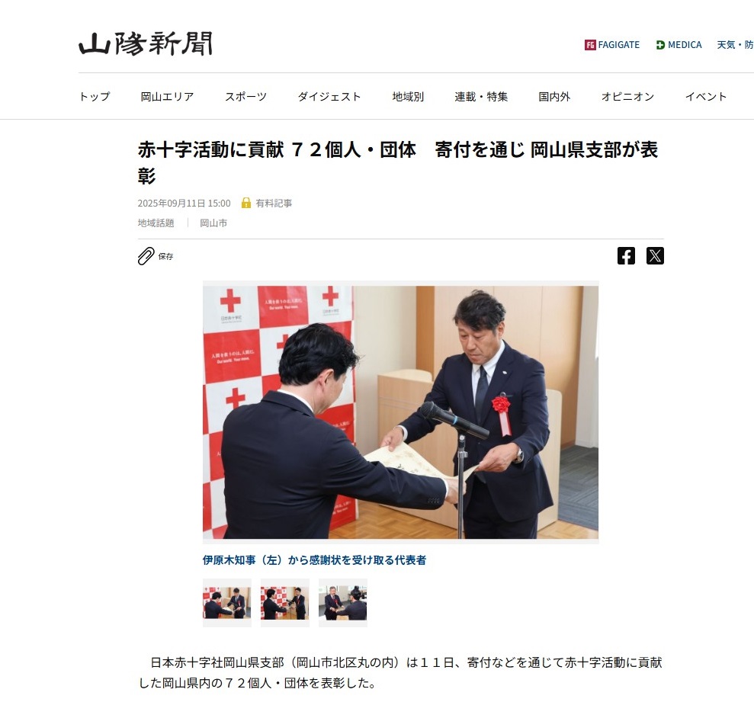The image size is (754, 702).
Task: Open the トップ menu item
Action: click(x=95, y=97)
